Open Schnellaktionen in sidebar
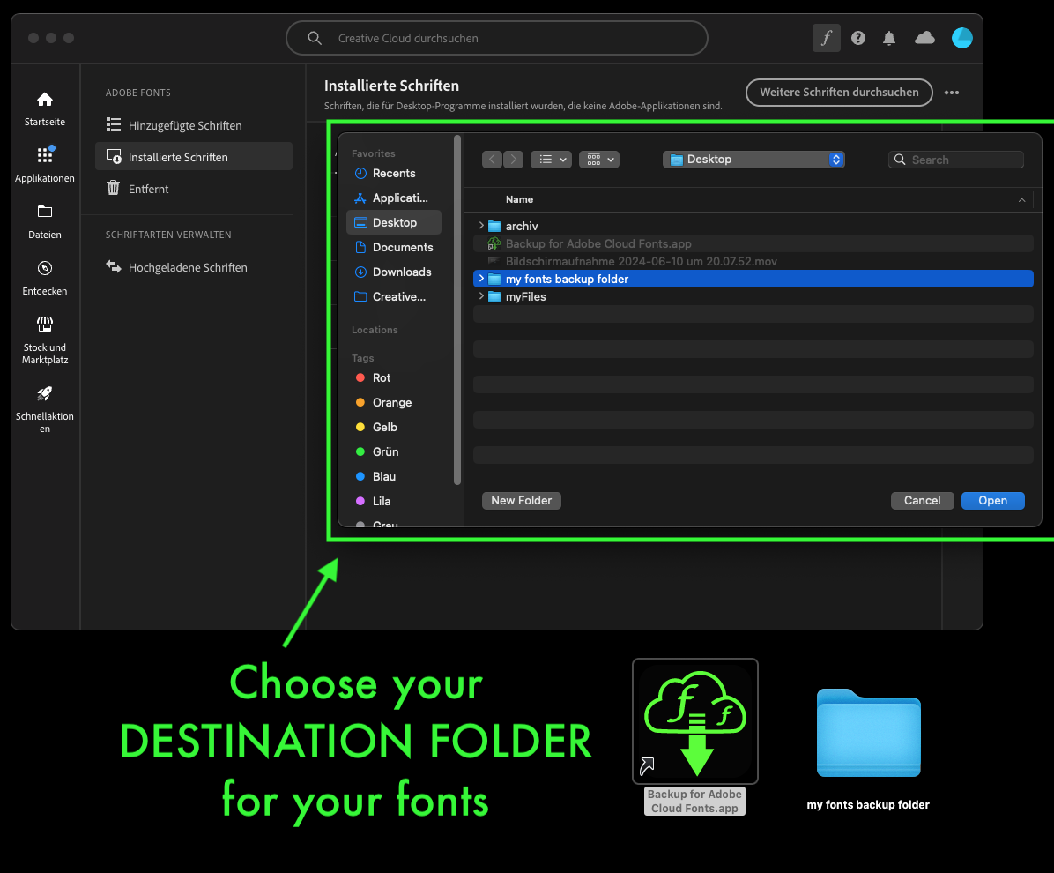1054x873 pixels. point(44,409)
